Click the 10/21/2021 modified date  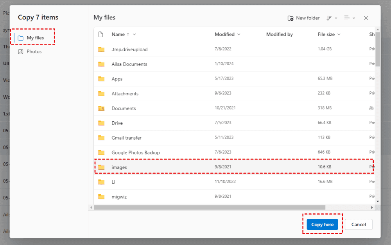pos(225,108)
